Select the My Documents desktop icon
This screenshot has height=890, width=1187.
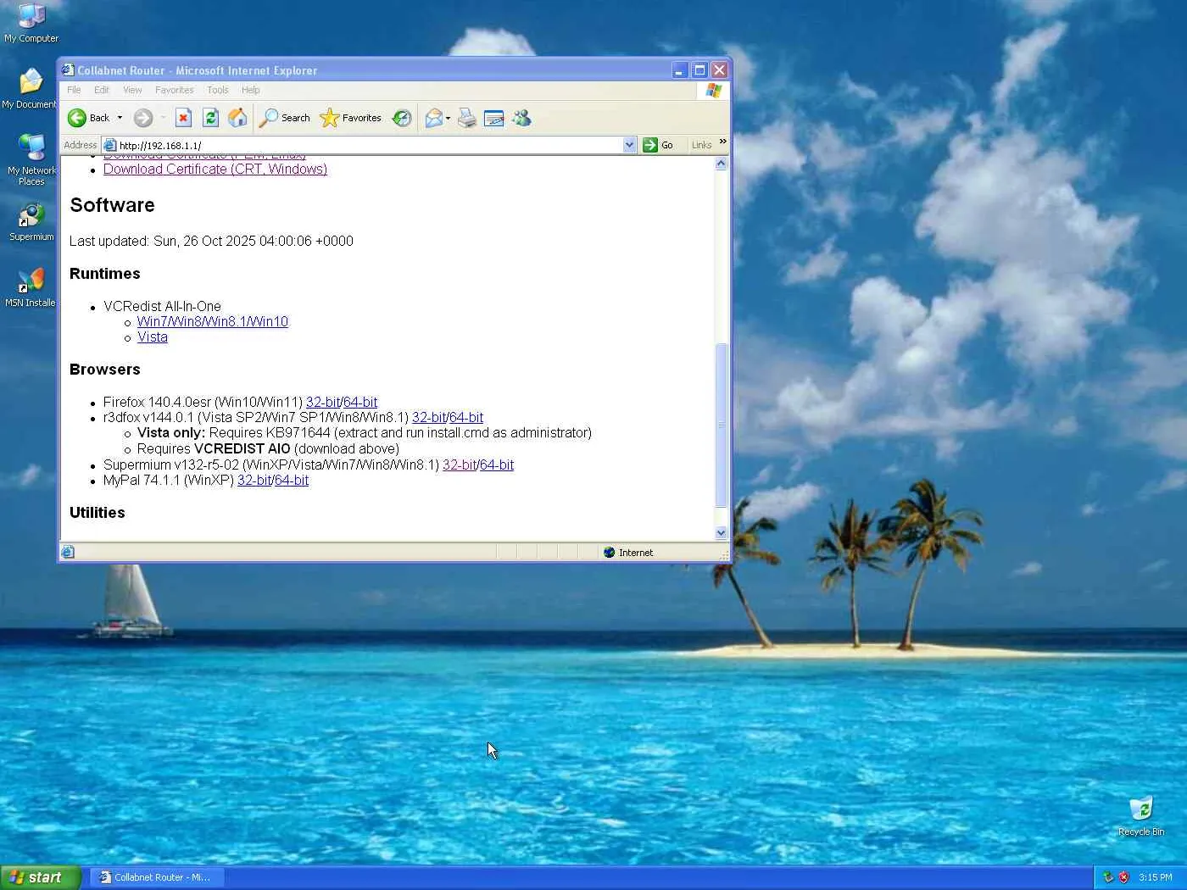30,89
